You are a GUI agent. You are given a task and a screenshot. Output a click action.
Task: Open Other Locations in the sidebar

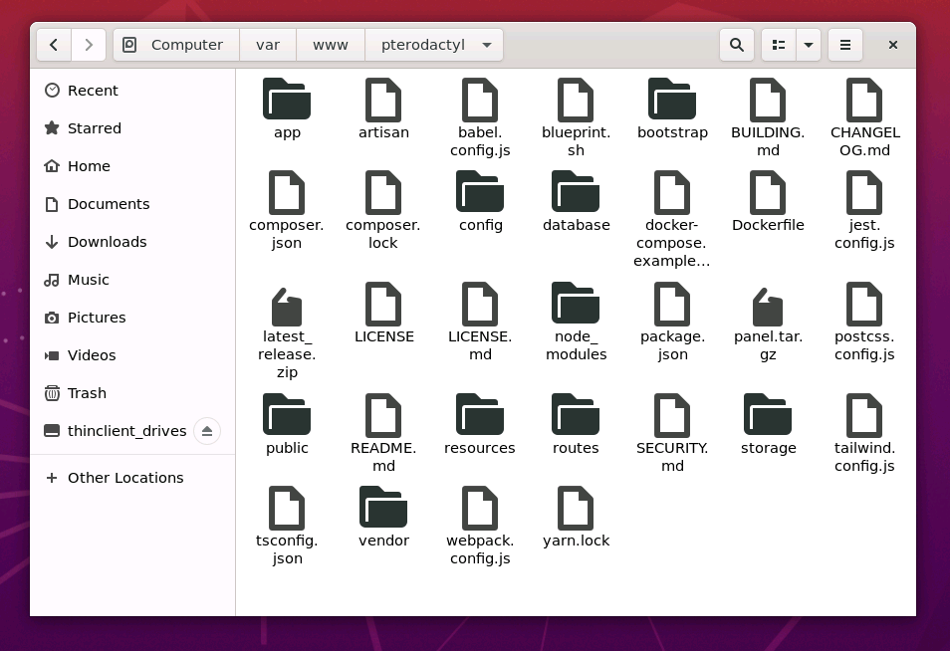pyautogui.click(x=132, y=478)
